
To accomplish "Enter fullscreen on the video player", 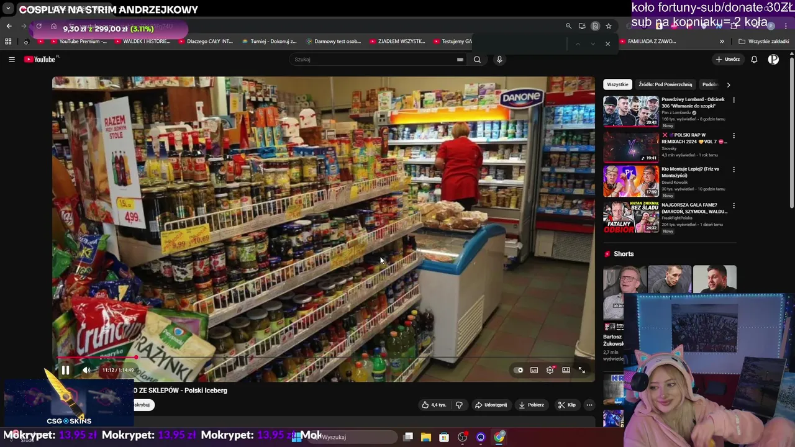I will [582, 370].
